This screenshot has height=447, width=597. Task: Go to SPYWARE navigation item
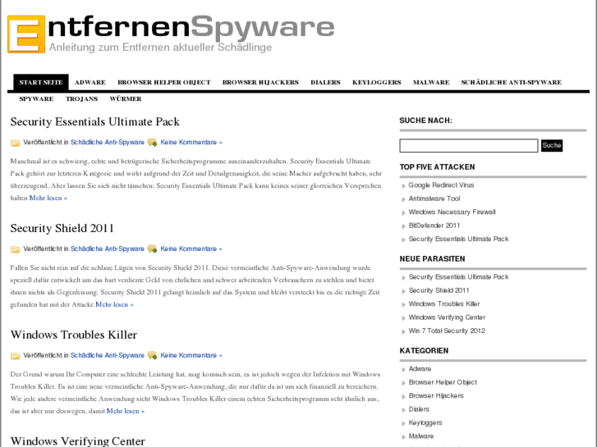coord(37,99)
